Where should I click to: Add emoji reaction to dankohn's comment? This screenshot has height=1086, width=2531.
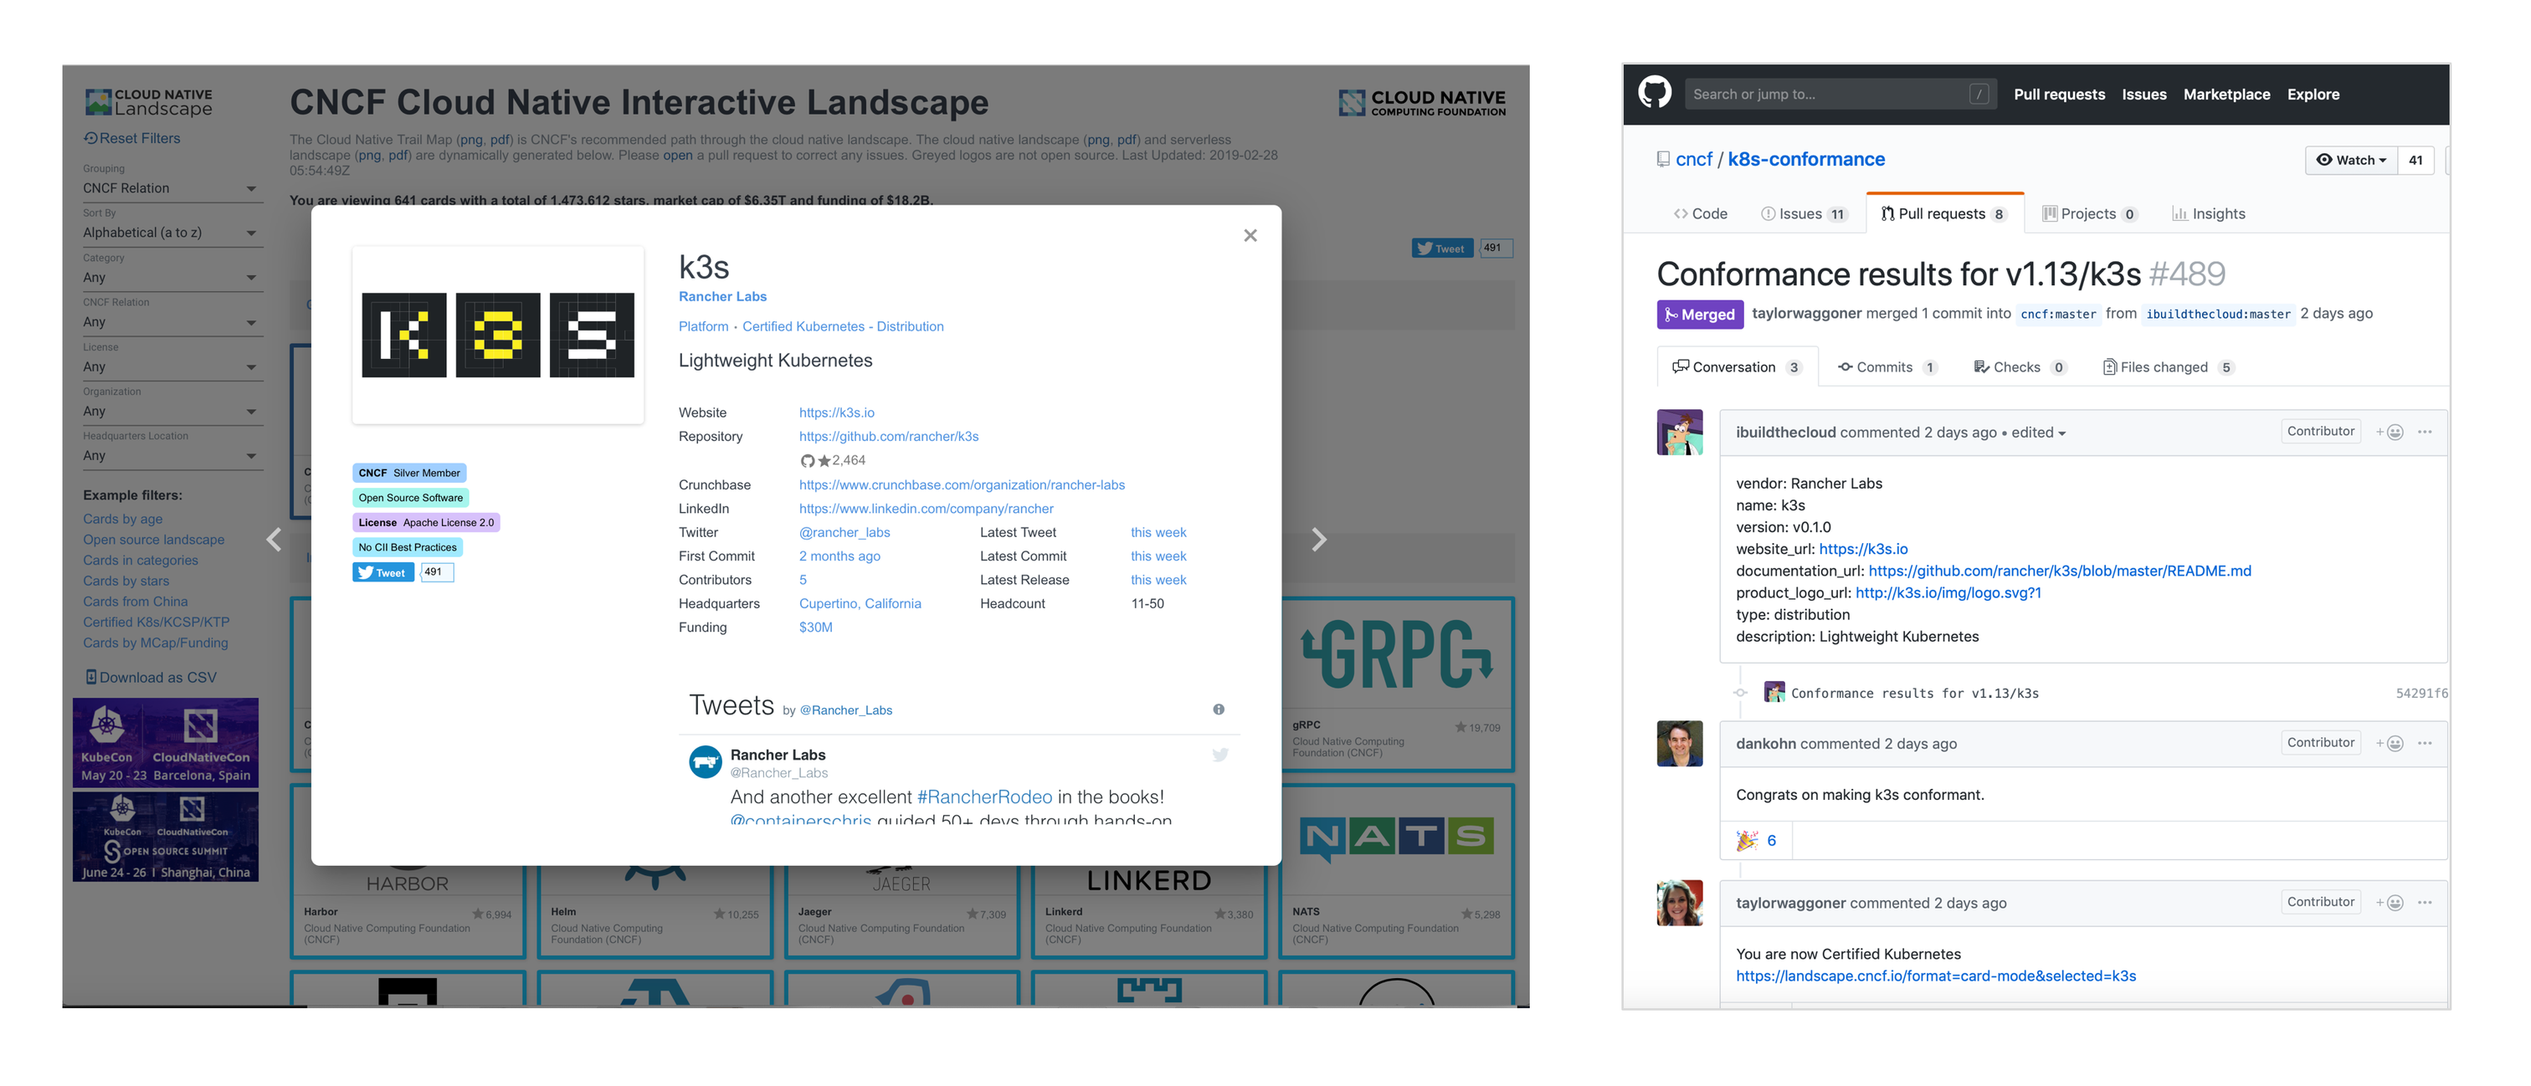(x=2390, y=743)
